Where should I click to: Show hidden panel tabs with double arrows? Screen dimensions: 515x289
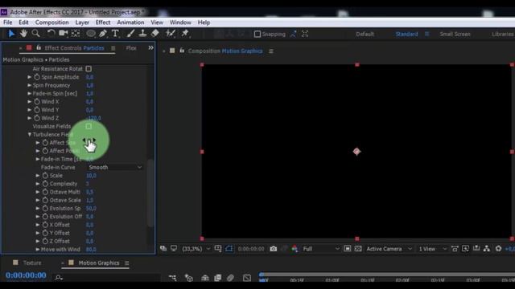(150, 48)
